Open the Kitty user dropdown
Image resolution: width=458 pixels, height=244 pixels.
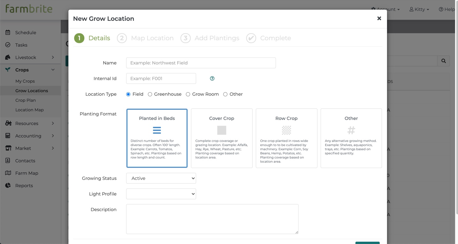pos(419,9)
